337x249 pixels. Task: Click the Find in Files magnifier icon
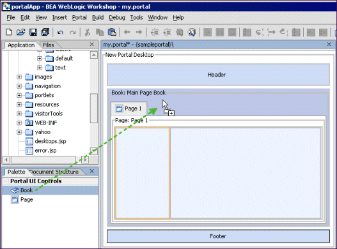tap(191, 32)
